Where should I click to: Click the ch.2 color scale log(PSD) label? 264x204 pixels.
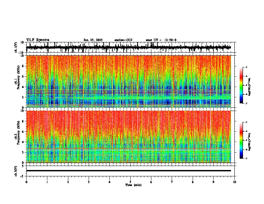tap(250, 142)
